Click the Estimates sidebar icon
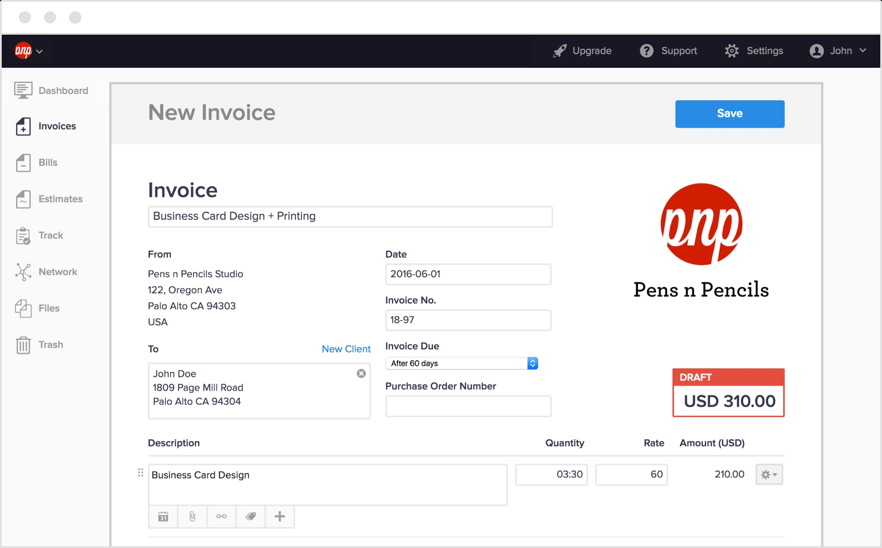882x548 pixels. point(22,199)
